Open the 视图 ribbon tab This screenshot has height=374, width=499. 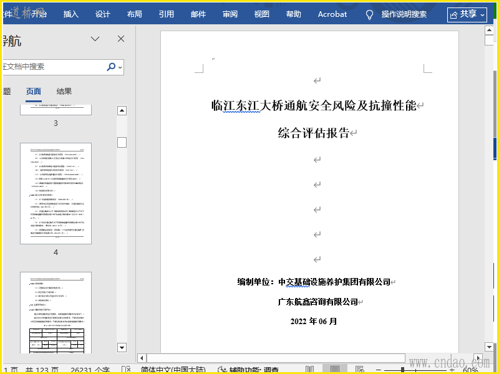pyautogui.click(x=261, y=14)
